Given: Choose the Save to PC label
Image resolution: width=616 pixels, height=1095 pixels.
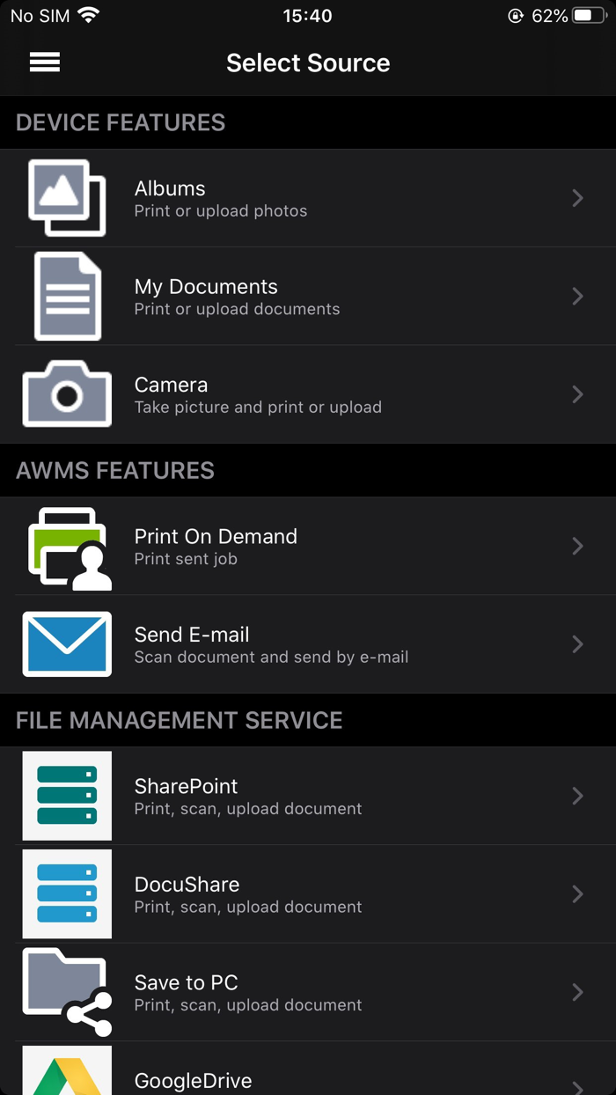Looking at the screenshot, I should 186,982.
